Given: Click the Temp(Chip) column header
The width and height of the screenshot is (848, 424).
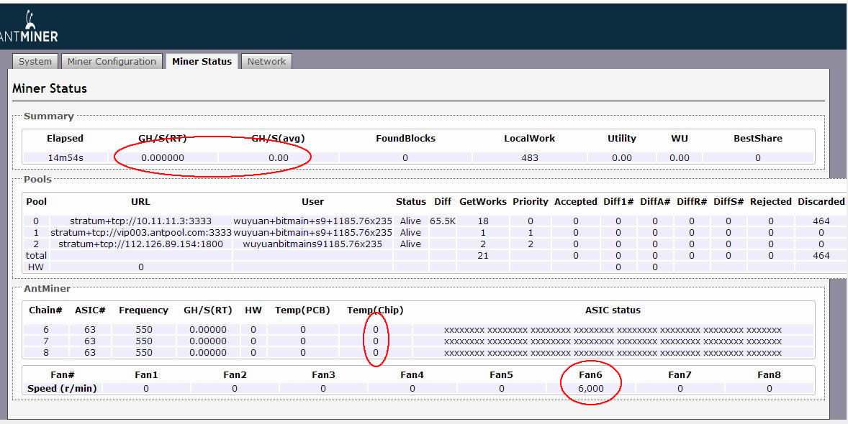Looking at the screenshot, I should point(375,310).
